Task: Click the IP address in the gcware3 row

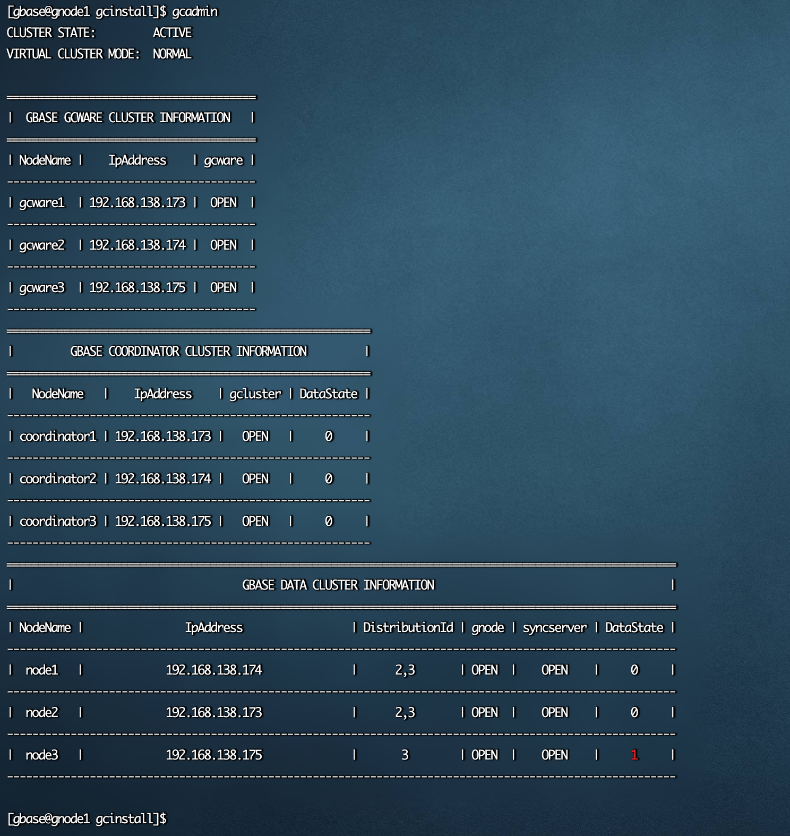Action: (138, 288)
